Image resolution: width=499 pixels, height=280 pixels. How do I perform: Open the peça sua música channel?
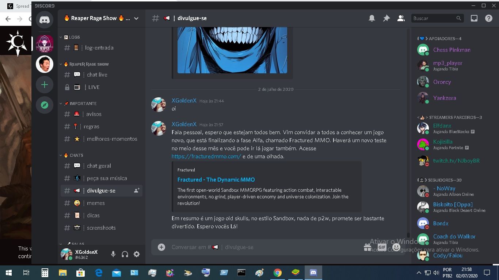(102, 178)
